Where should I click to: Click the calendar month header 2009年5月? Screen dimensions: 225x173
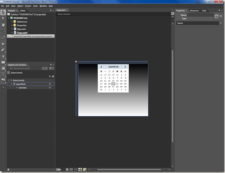[x=113, y=67]
